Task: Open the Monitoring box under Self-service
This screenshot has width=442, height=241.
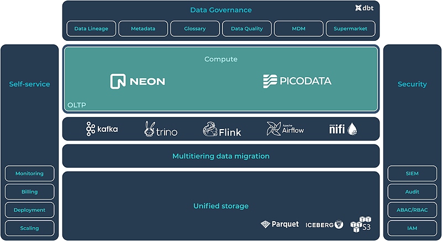Action: click(x=29, y=174)
